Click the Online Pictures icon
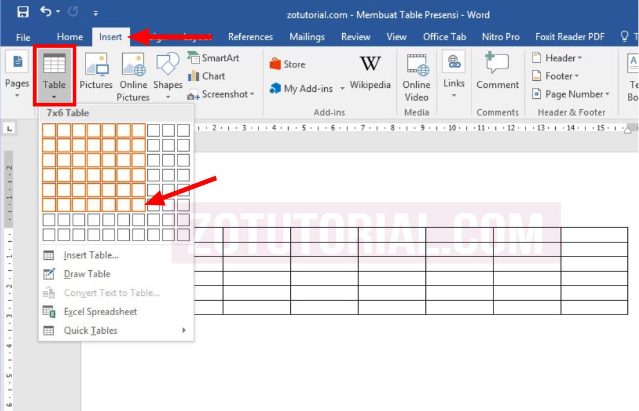This screenshot has height=411, width=639. pyautogui.click(x=133, y=65)
